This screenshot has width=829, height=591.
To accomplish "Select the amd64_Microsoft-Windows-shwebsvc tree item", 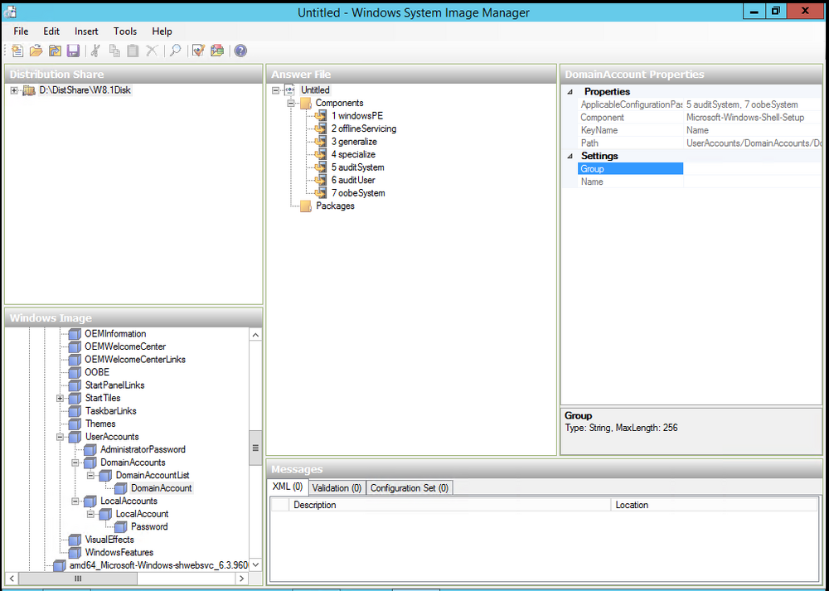I will pos(158,565).
